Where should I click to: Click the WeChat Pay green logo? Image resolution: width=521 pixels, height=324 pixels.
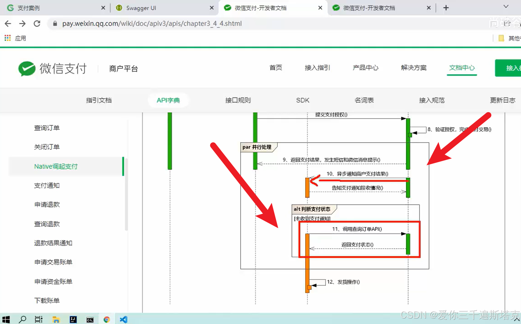coord(27,69)
